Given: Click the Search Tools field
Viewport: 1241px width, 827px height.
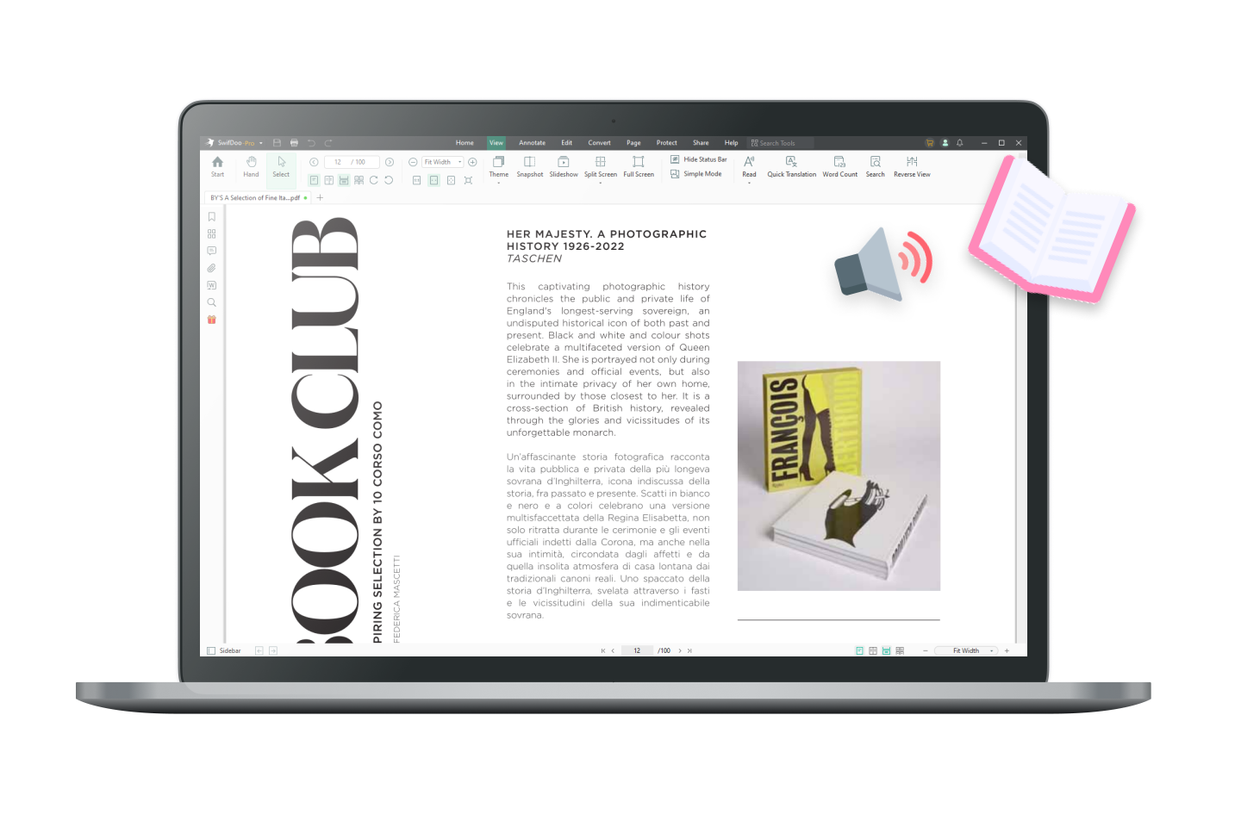Looking at the screenshot, I should [x=780, y=143].
